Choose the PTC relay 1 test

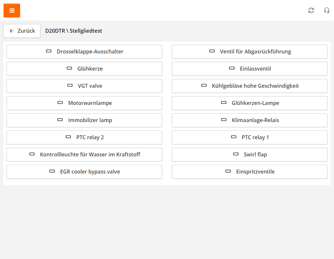pyautogui.click(x=250, y=137)
